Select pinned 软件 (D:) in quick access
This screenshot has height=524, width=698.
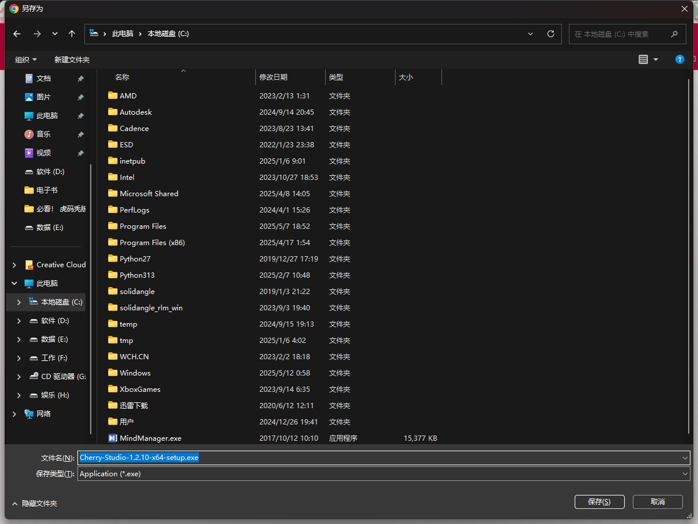point(50,171)
